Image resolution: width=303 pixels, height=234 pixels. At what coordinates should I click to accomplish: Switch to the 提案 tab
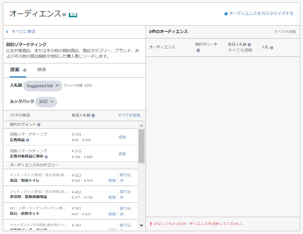(15, 69)
